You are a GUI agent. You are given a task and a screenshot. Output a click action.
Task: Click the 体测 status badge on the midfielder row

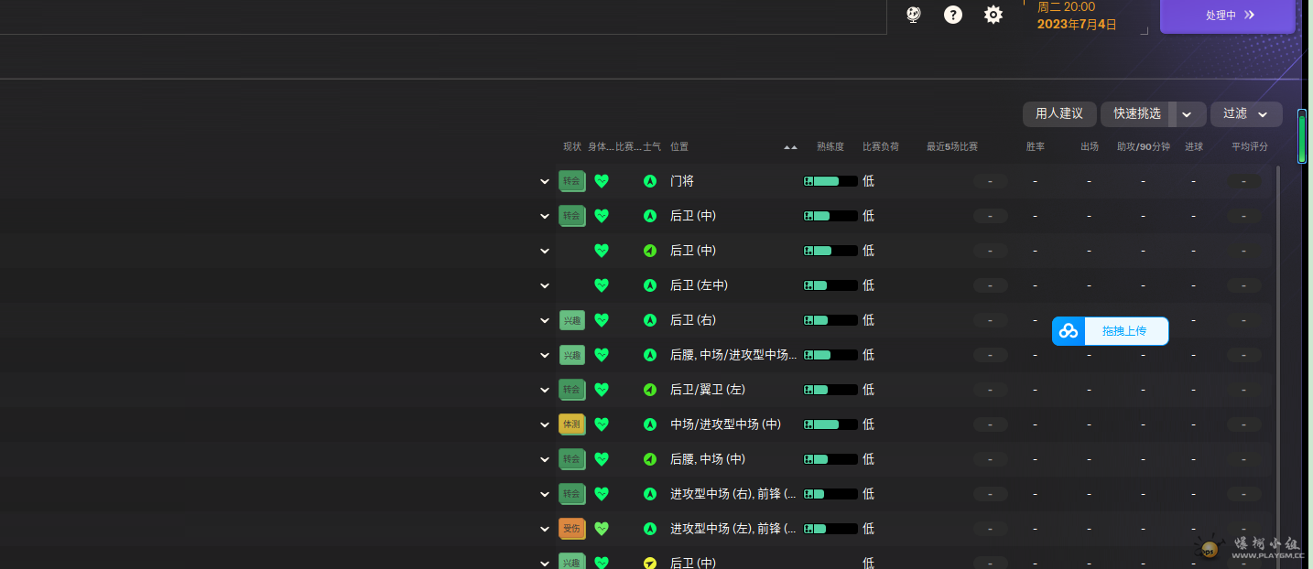(x=571, y=424)
